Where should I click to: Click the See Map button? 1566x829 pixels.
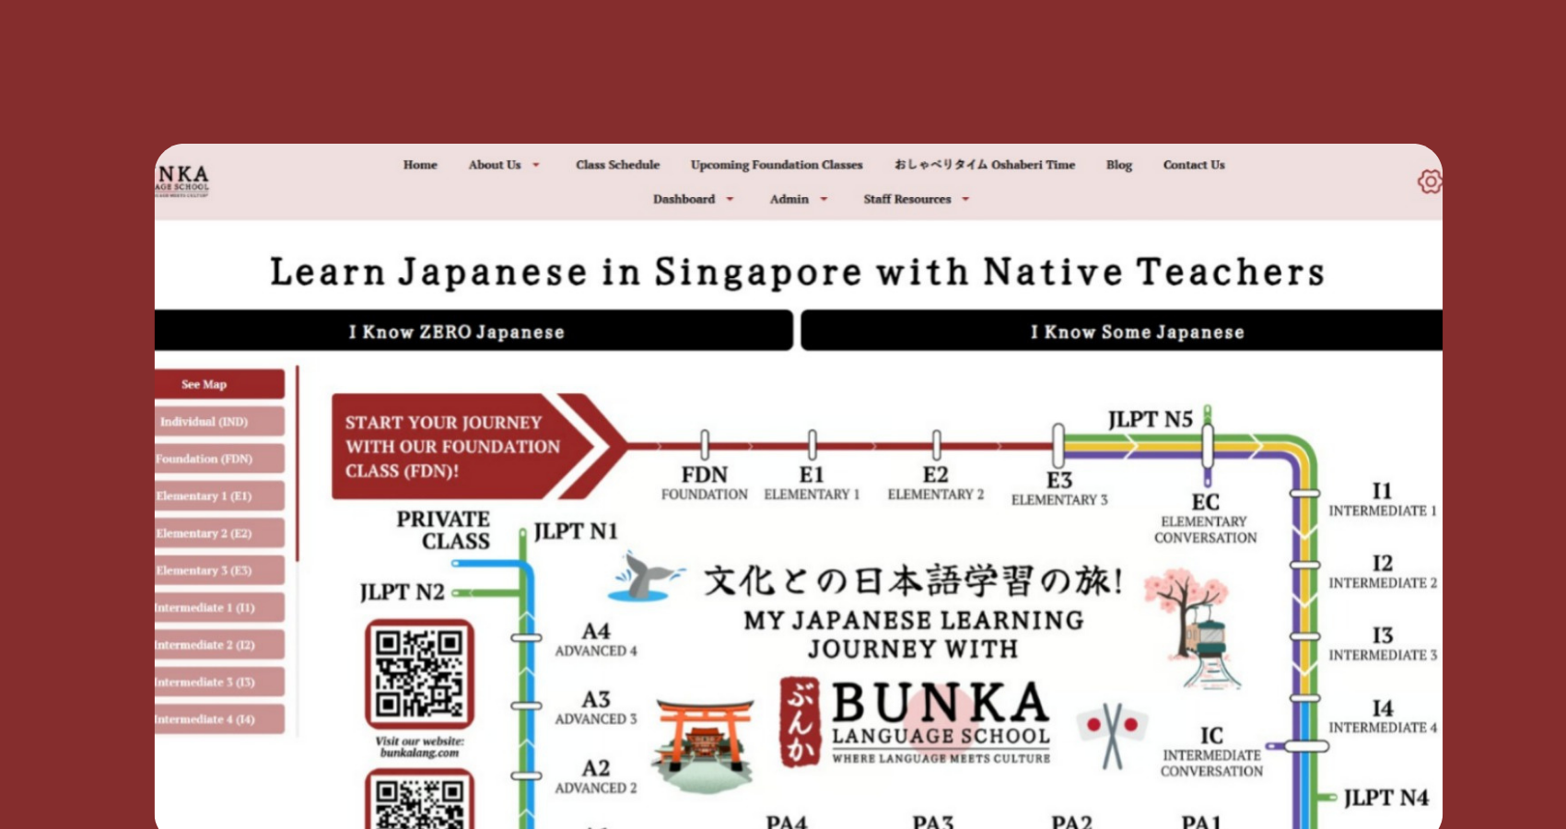tap(219, 384)
